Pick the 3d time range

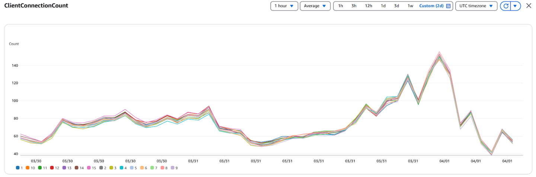pos(396,6)
